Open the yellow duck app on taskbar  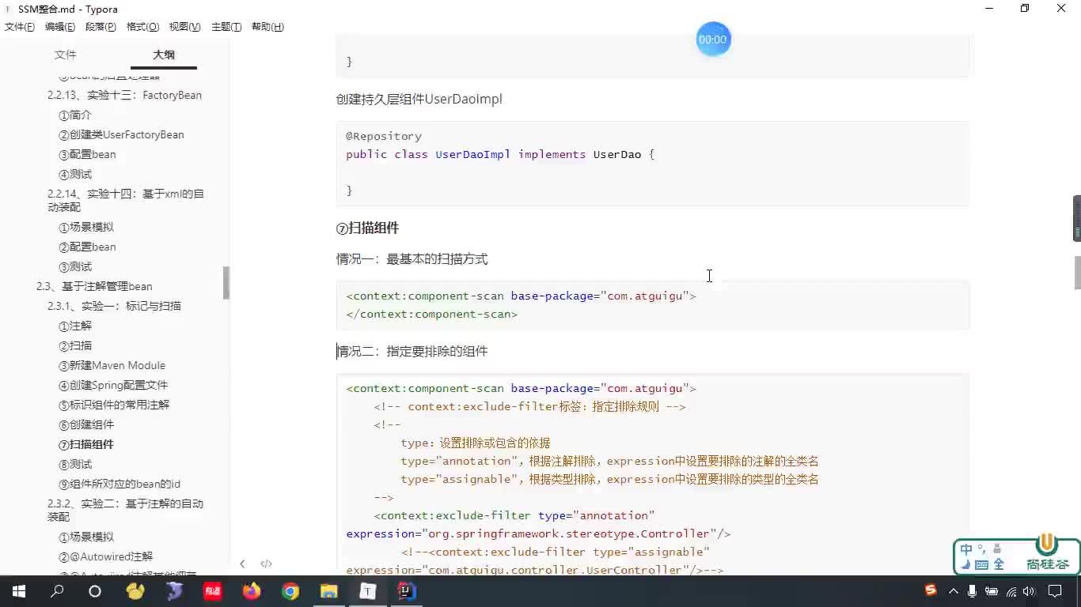point(135,591)
